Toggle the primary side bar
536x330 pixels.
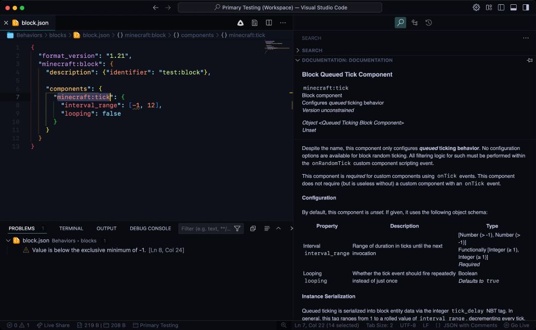click(501, 7)
